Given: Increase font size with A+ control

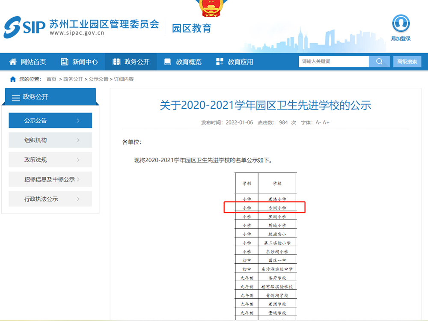Looking at the screenshot, I should (x=326, y=122).
